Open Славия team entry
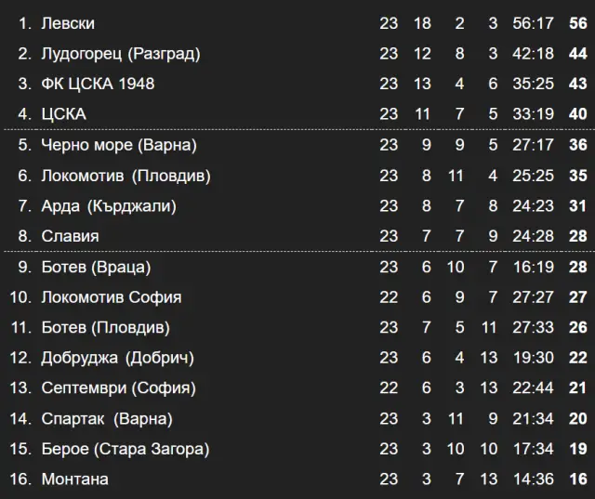595x499 pixels. (70, 236)
